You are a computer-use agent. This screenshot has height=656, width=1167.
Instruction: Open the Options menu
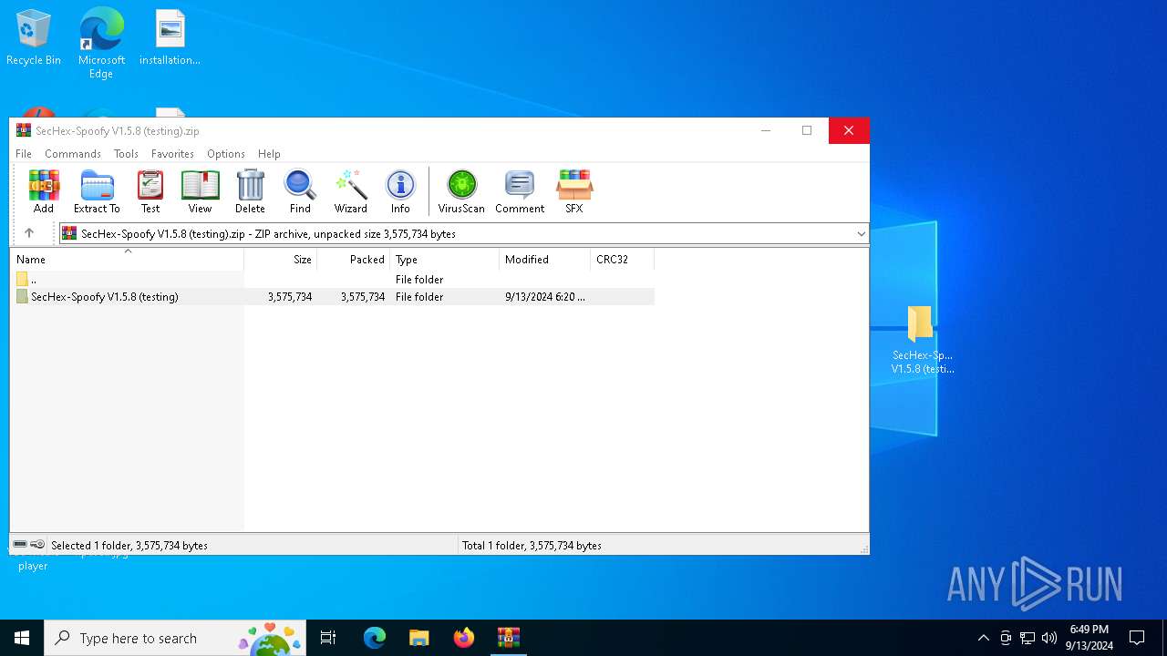[x=226, y=154]
